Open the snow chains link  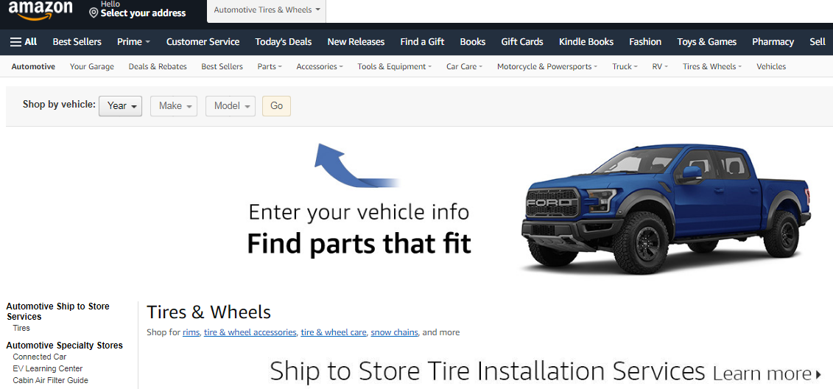coord(394,332)
